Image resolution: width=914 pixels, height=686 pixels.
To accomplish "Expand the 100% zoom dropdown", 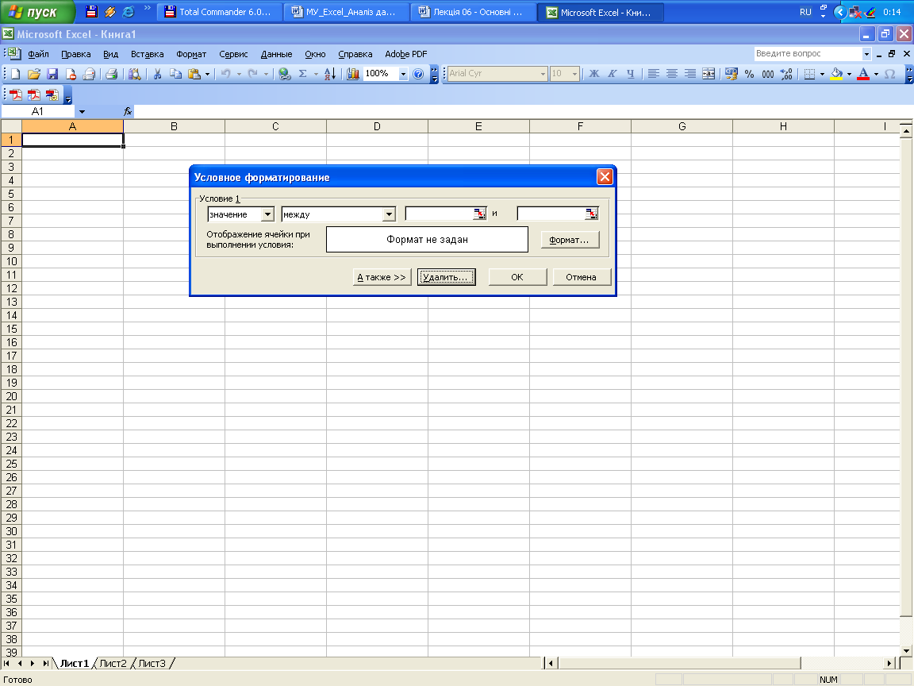I will (x=403, y=74).
